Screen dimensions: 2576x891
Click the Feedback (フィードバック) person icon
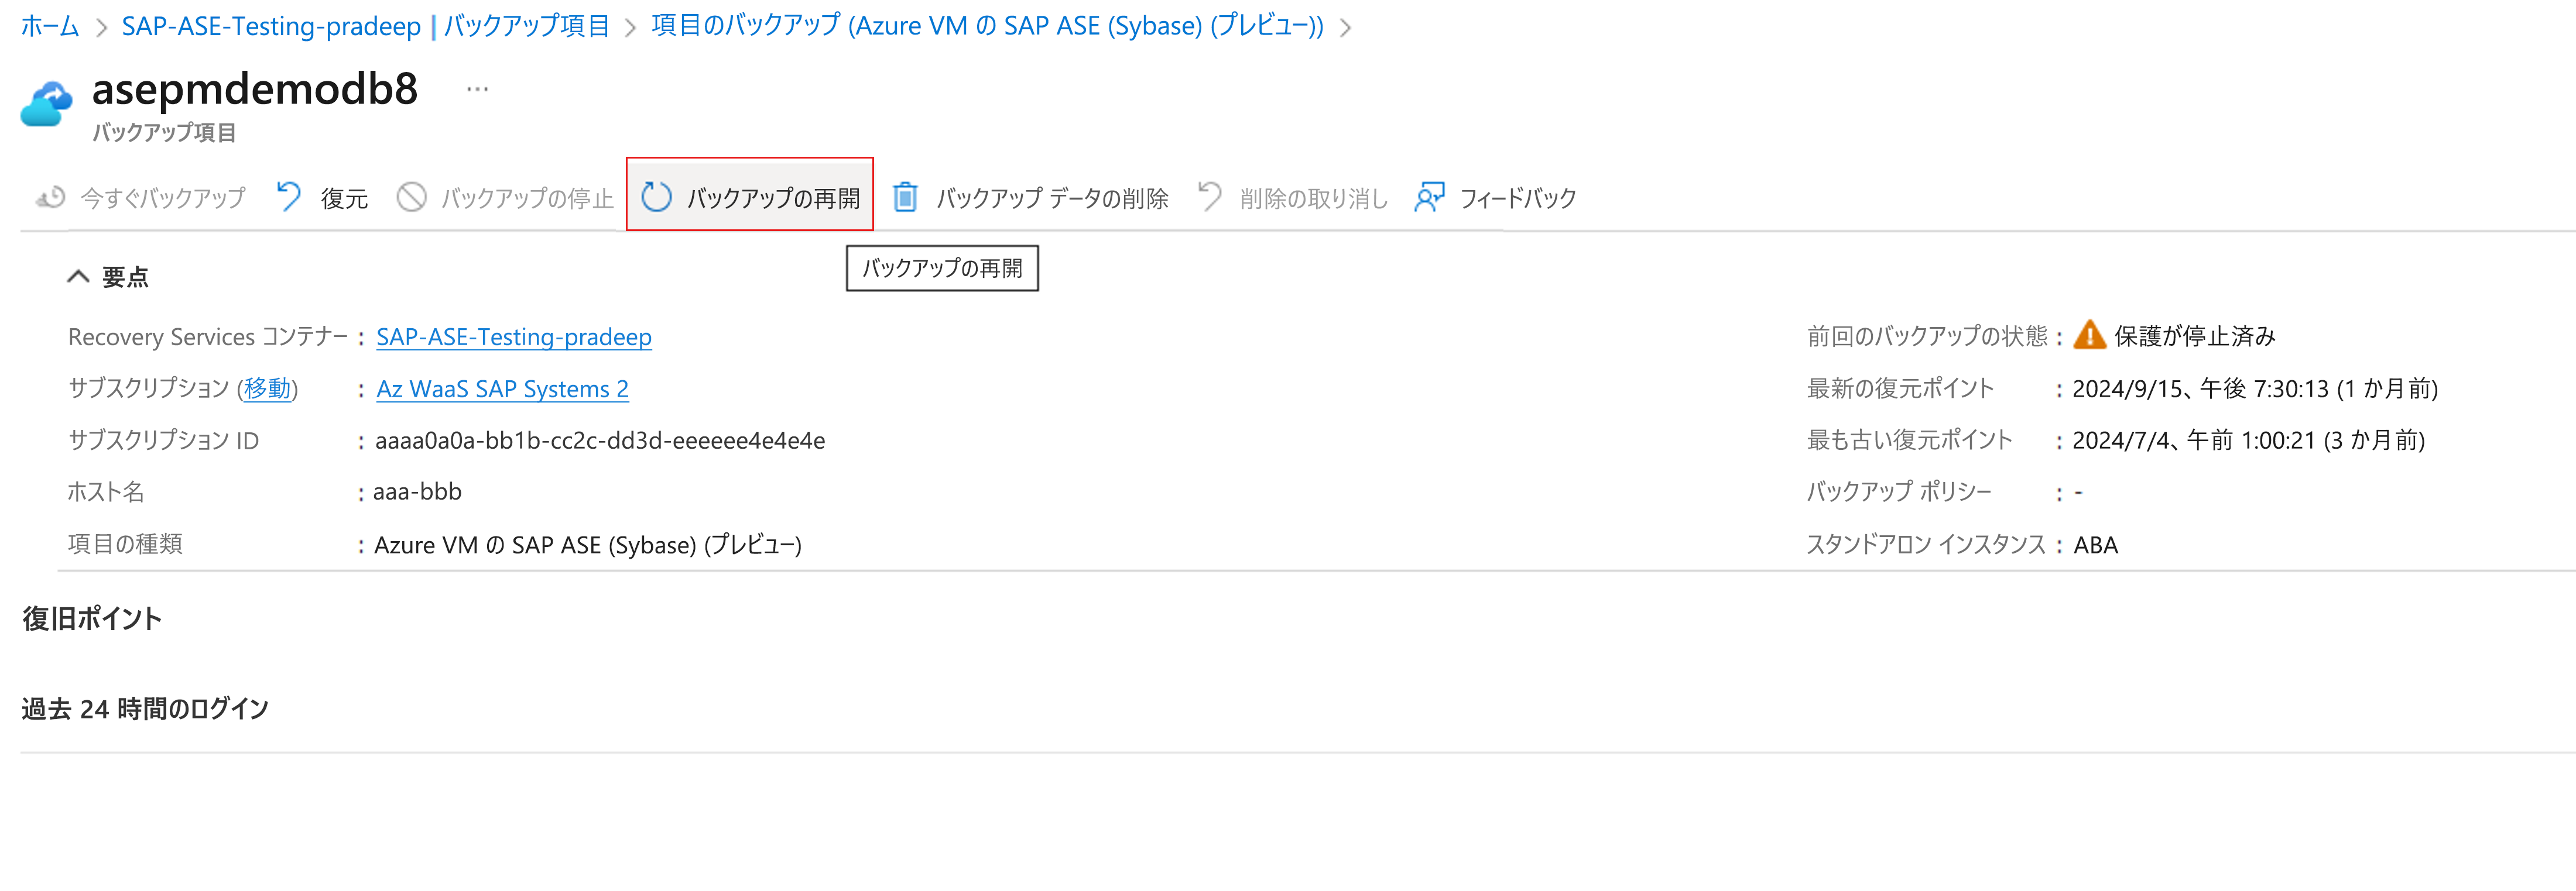point(1429,197)
